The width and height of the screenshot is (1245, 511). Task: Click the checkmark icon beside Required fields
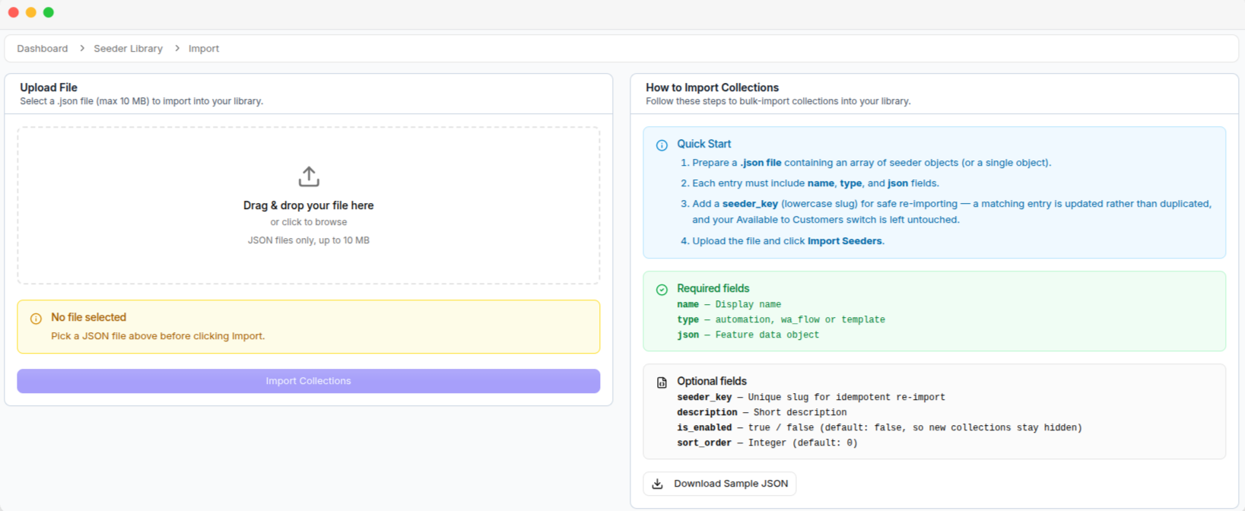click(662, 290)
